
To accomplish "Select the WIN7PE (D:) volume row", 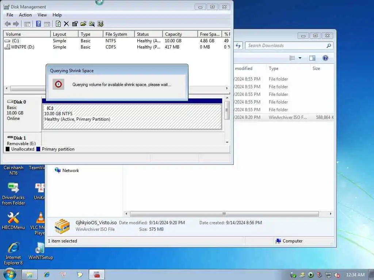I will pyautogui.click(x=117, y=47).
